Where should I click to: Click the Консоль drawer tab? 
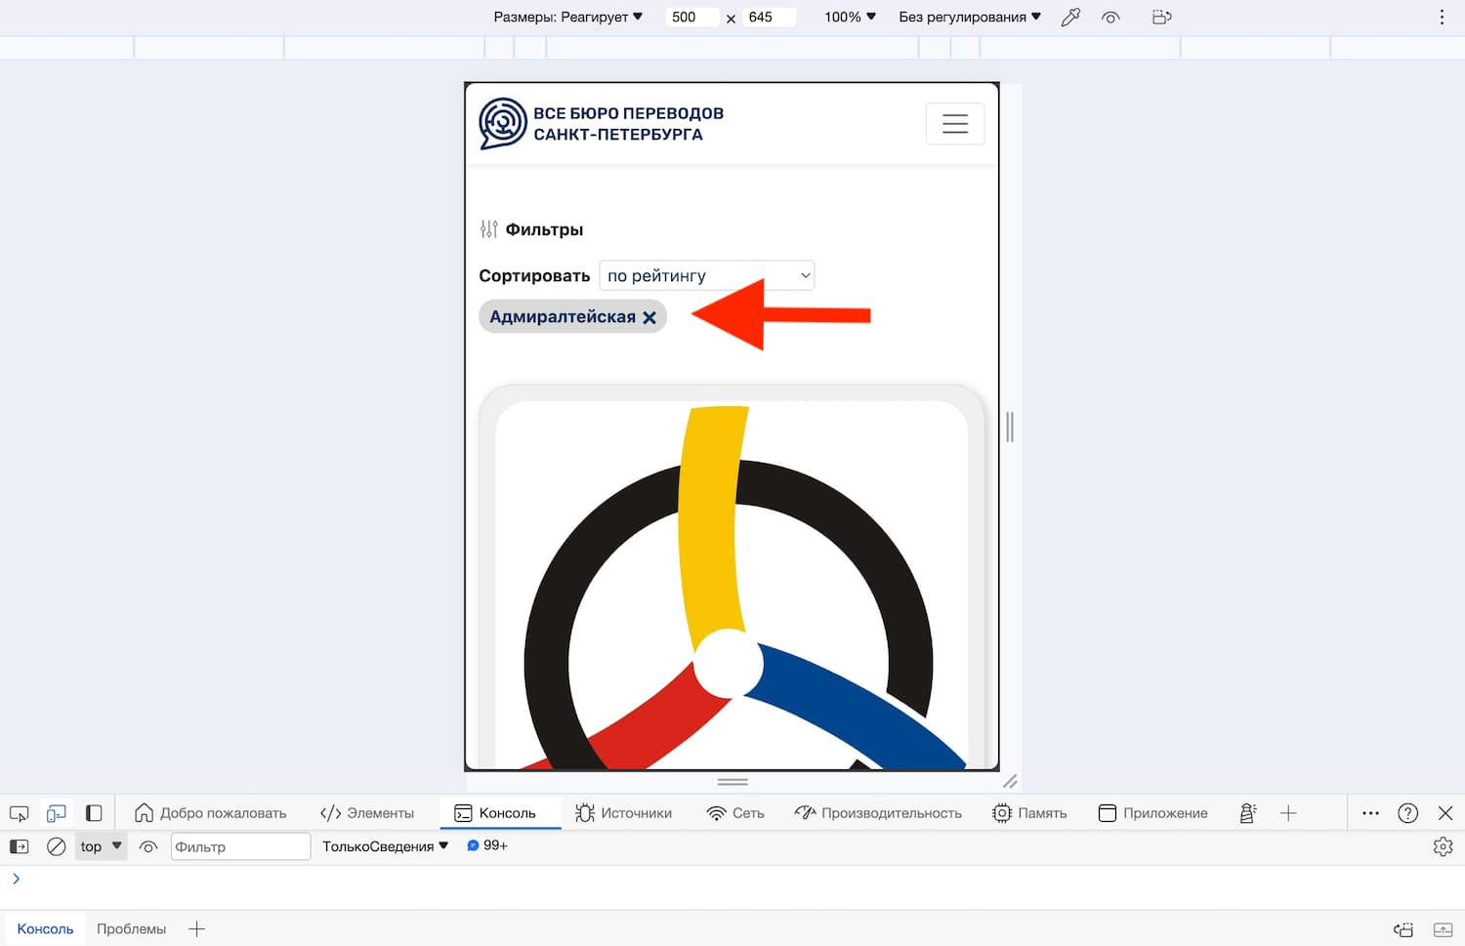45,929
